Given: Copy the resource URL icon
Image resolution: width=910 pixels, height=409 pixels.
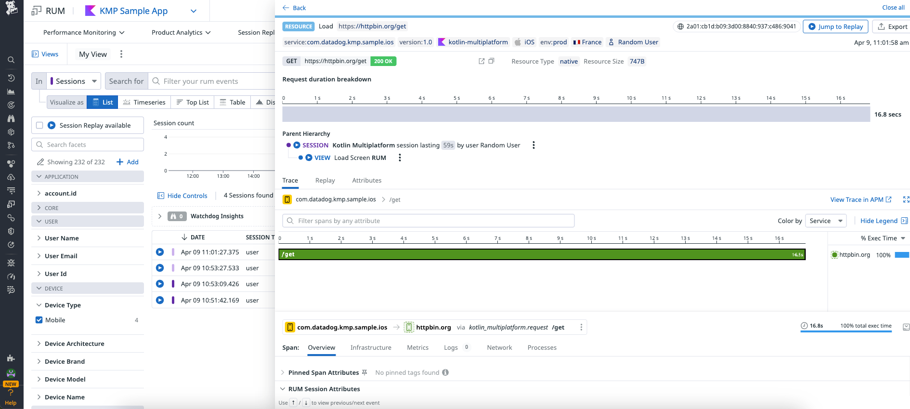Looking at the screenshot, I should [x=491, y=61].
